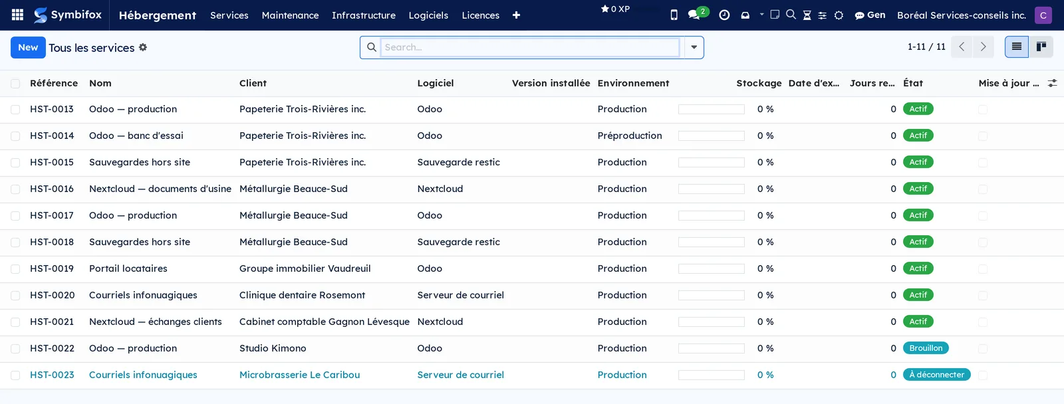Check the row HST-0022
Viewport: 1064px width, 404px height.
15,349
